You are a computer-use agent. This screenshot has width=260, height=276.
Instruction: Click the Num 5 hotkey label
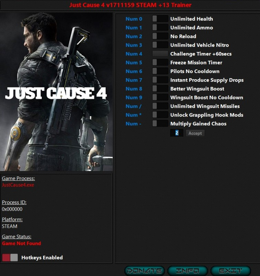click(x=134, y=63)
